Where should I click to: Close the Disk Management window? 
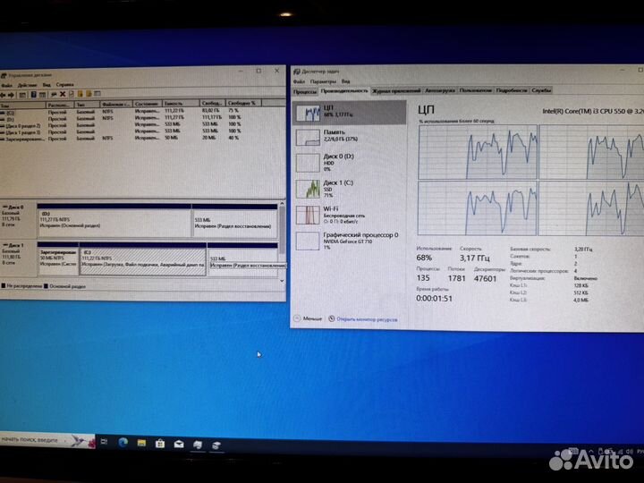pyautogui.click(x=276, y=71)
